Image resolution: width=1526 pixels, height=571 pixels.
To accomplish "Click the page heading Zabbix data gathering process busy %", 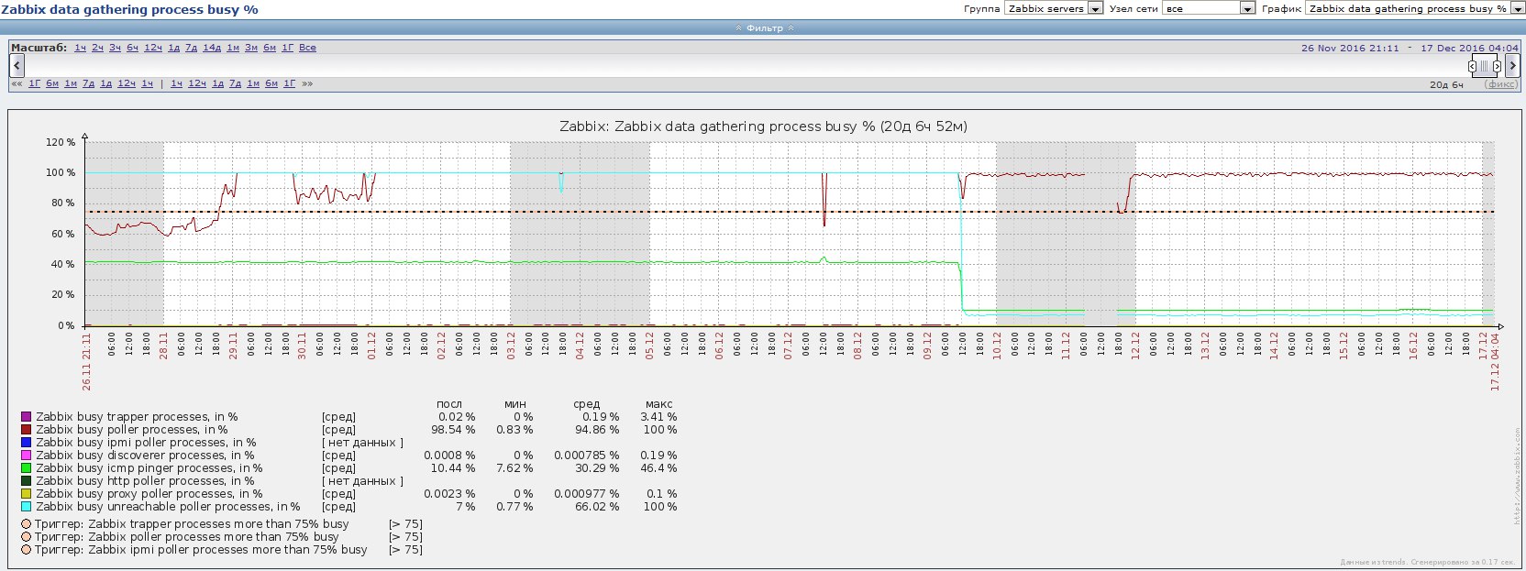I will (x=129, y=9).
